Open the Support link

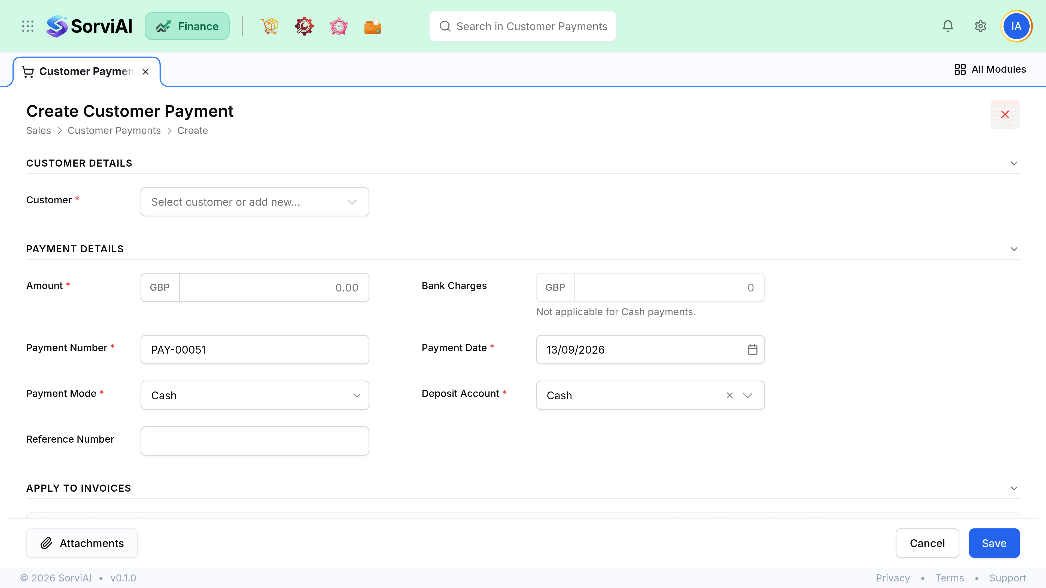(1007, 578)
